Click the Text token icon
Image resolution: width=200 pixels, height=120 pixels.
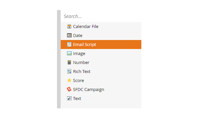pyautogui.click(x=69, y=98)
